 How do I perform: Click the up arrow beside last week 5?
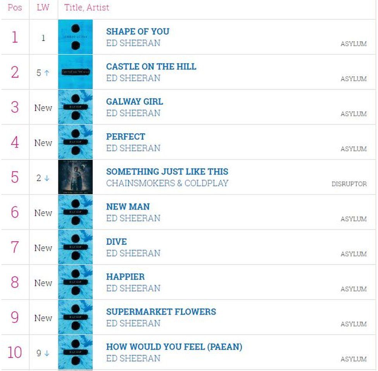[x=47, y=73]
